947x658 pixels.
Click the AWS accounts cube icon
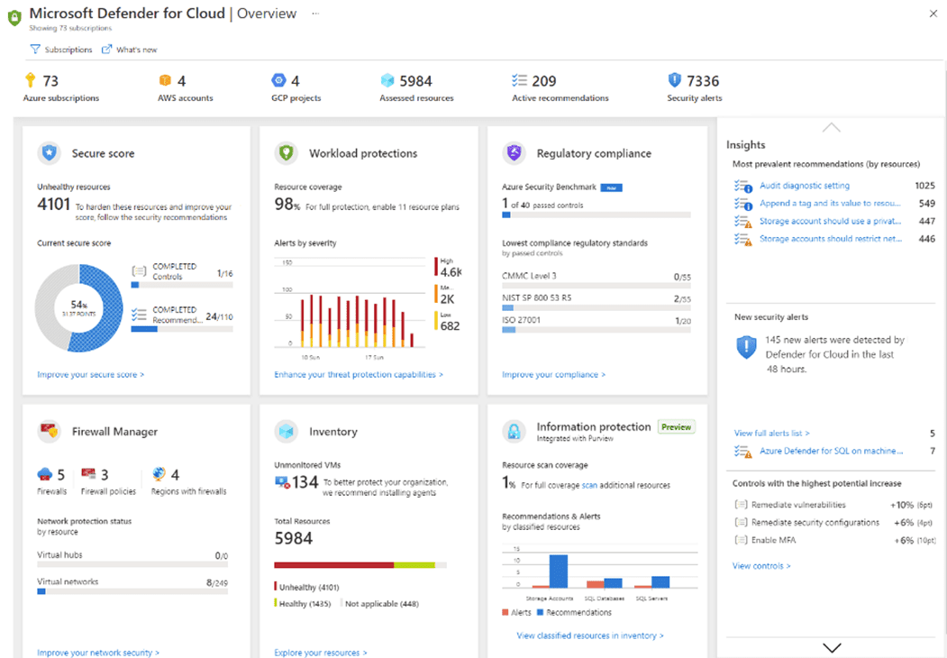pyautogui.click(x=165, y=80)
